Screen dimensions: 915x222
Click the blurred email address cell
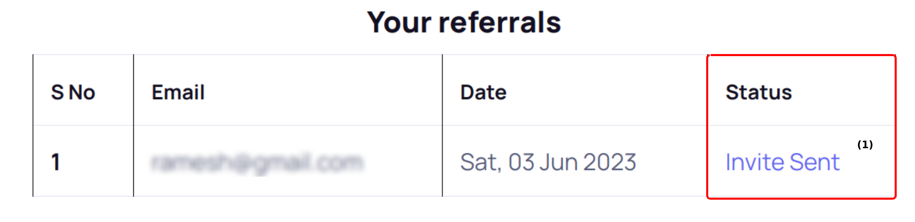(x=257, y=162)
